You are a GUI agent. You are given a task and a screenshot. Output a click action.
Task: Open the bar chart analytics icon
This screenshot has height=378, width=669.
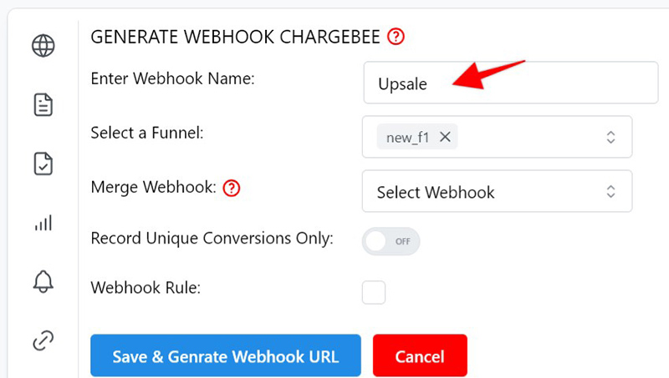point(43,223)
